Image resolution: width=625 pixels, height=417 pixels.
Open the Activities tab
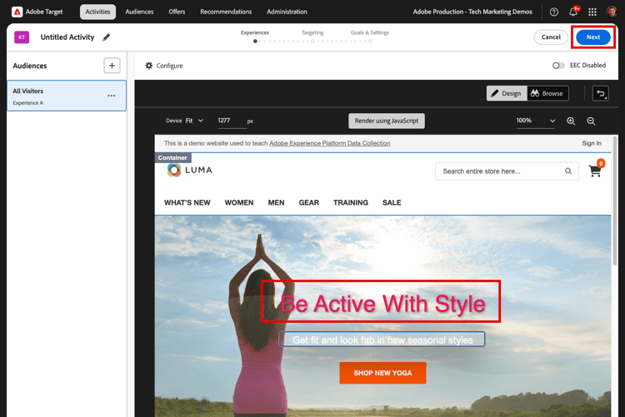(x=97, y=12)
